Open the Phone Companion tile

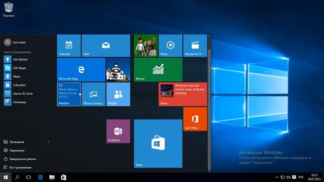(x=94, y=95)
